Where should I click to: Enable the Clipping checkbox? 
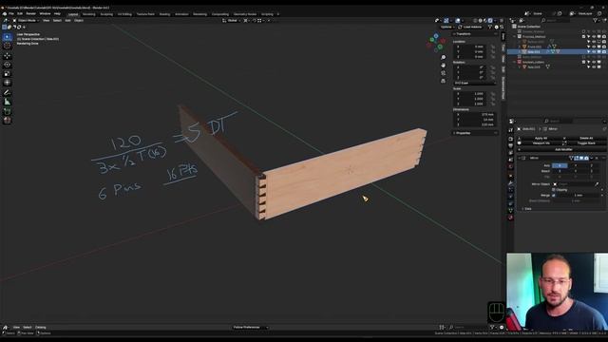coord(554,190)
